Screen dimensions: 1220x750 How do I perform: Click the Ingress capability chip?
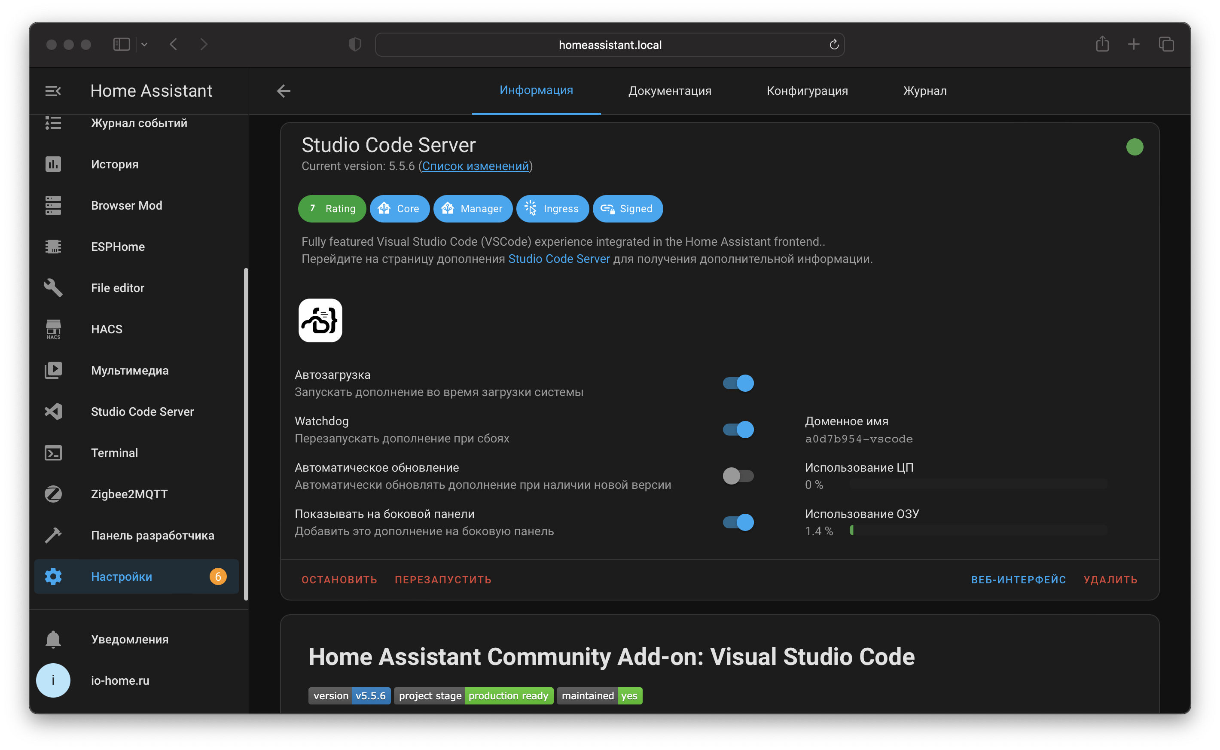click(x=552, y=209)
